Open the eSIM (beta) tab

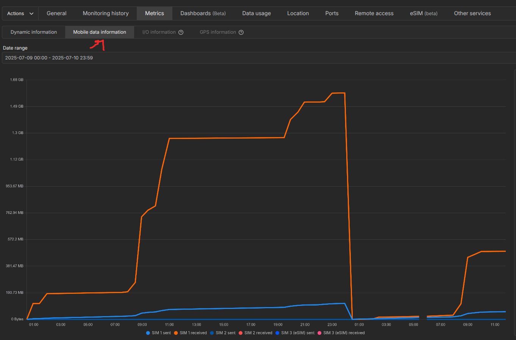coord(424,13)
